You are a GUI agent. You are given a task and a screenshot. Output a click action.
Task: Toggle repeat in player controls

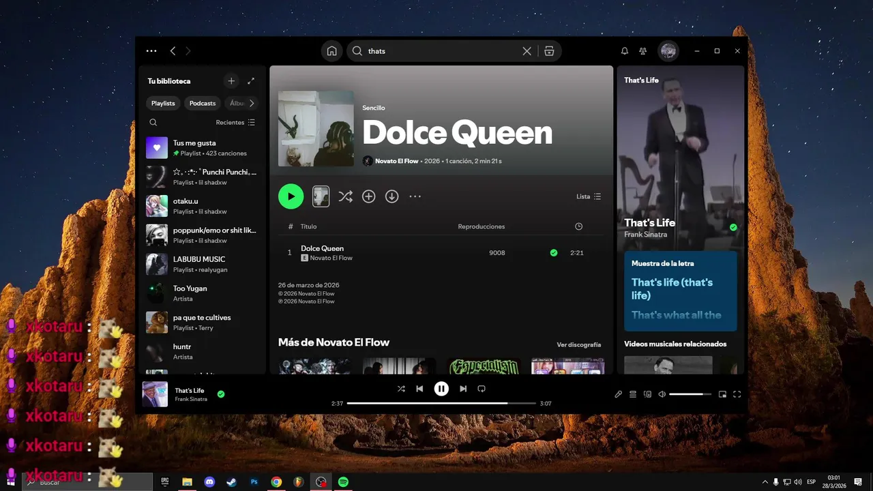[482, 389]
